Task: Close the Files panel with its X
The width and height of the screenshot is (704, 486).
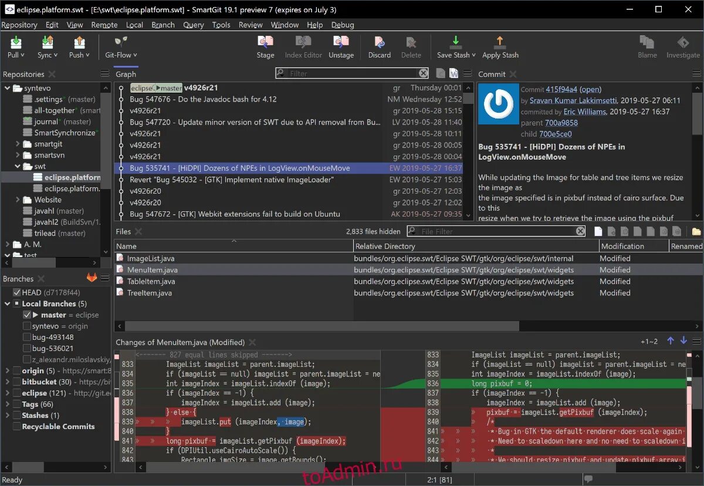Action: point(138,231)
